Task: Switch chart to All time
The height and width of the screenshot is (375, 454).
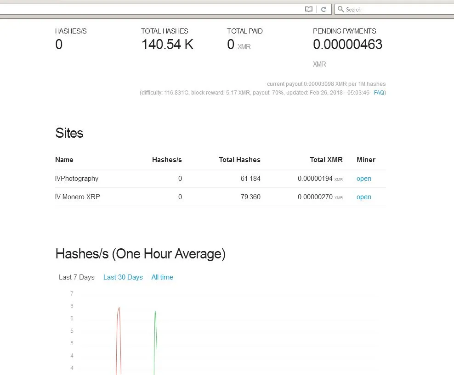Action: tap(162, 277)
